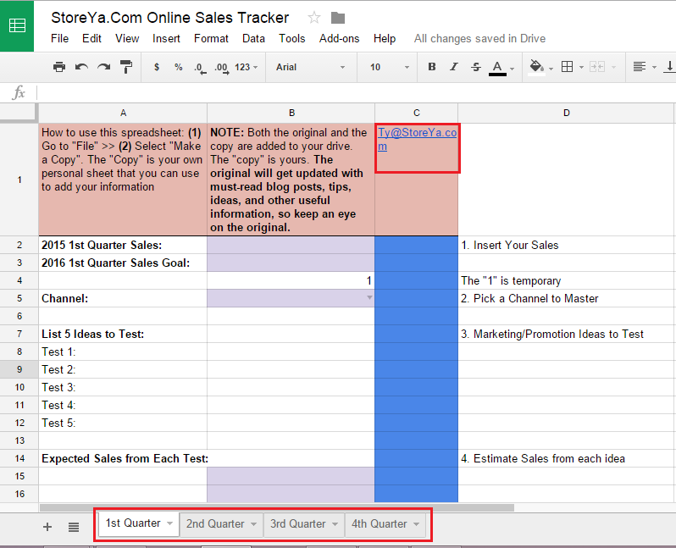Open the Channel cell dropdown arrow
The height and width of the screenshot is (548, 676).
[x=368, y=298]
